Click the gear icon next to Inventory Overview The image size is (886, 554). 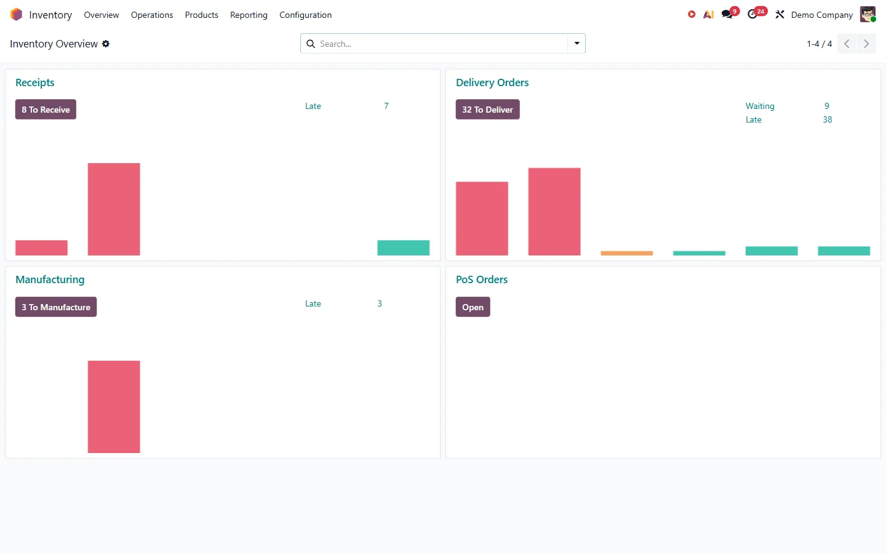coord(106,44)
